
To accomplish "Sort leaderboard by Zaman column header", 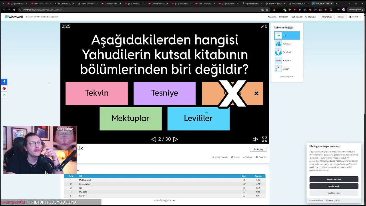I will pos(258,176).
